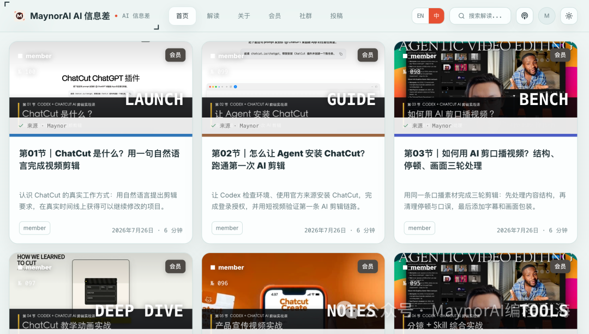Click 来源 checkmark under GUIDE cover
This screenshot has height=334, width=589.
click(213, 126)
